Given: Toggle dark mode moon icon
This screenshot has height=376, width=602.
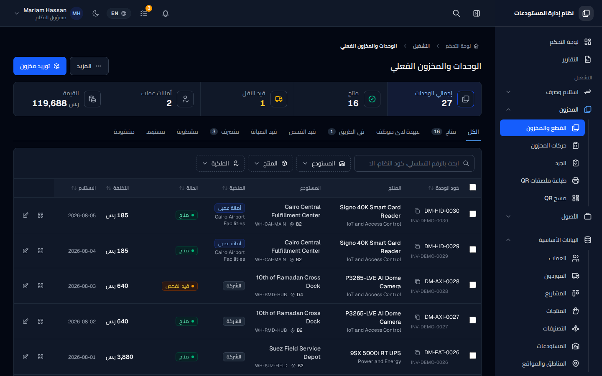Looking at the screenshot, I should [96, 13].
